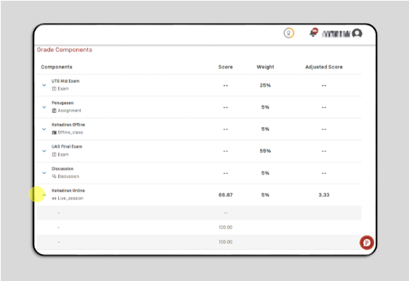Image resolution: width=409 pixels, height=281 pixels.
Task: Click the 55% weight value
Action: click(x=265, y=151)
